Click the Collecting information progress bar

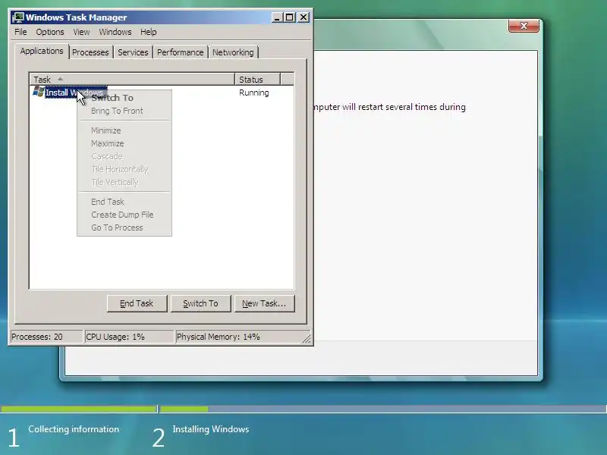point(79,409)
